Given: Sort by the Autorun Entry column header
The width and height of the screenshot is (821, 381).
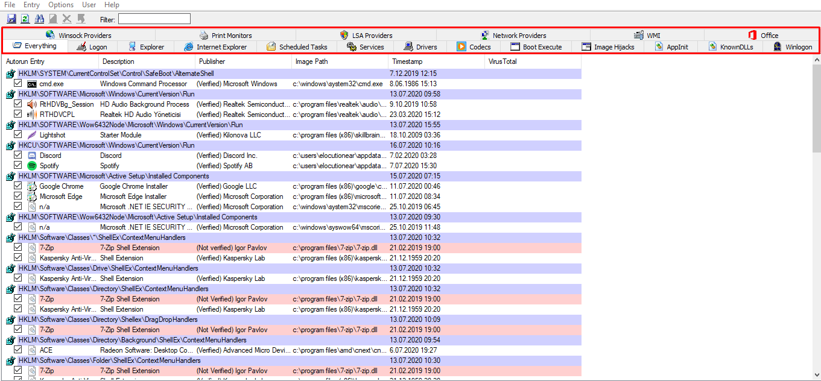Looking at the screenshot, I should 51,61.
